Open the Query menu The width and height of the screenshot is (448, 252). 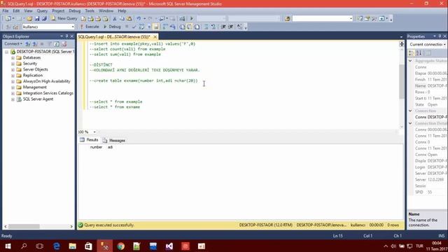pyautogui.click(x=42, y=11)
